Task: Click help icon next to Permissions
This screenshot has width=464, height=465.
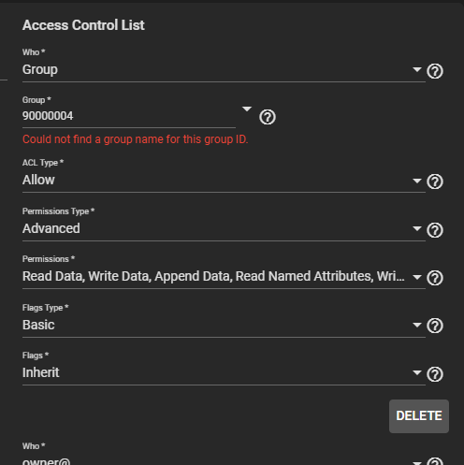Action: [x=435, y=278]
